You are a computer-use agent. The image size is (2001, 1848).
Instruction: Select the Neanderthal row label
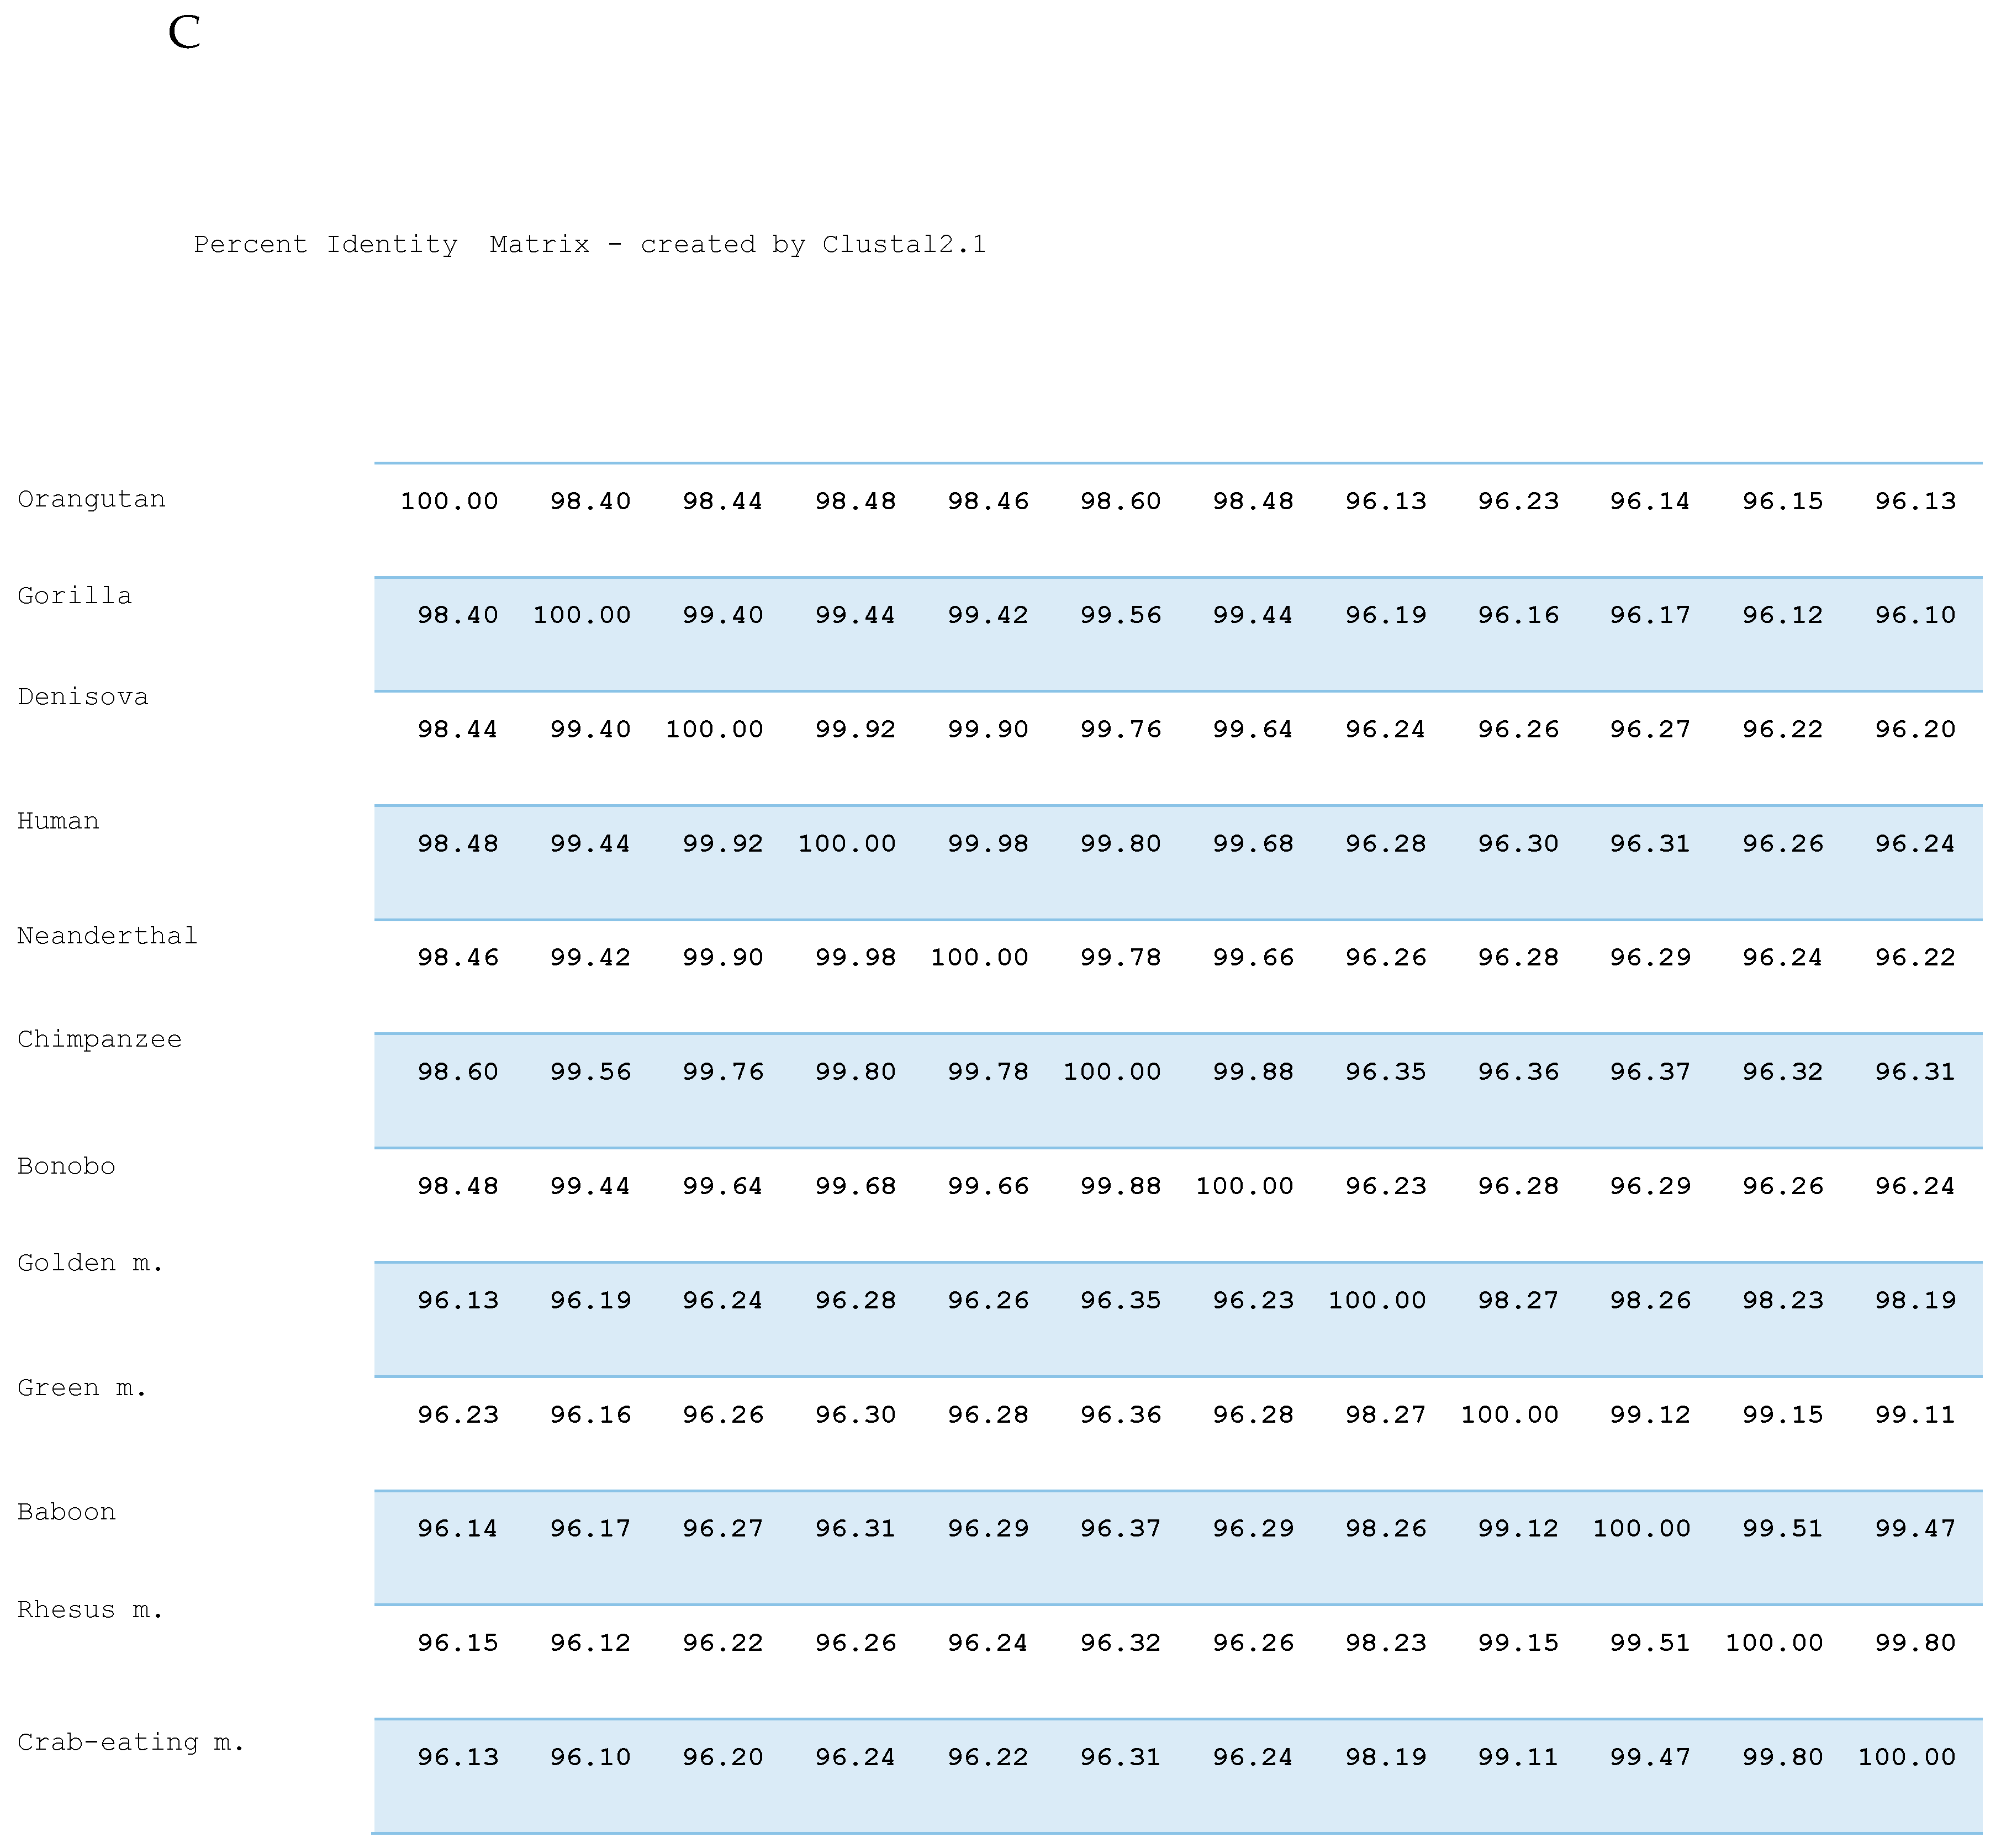pos(107,936)
